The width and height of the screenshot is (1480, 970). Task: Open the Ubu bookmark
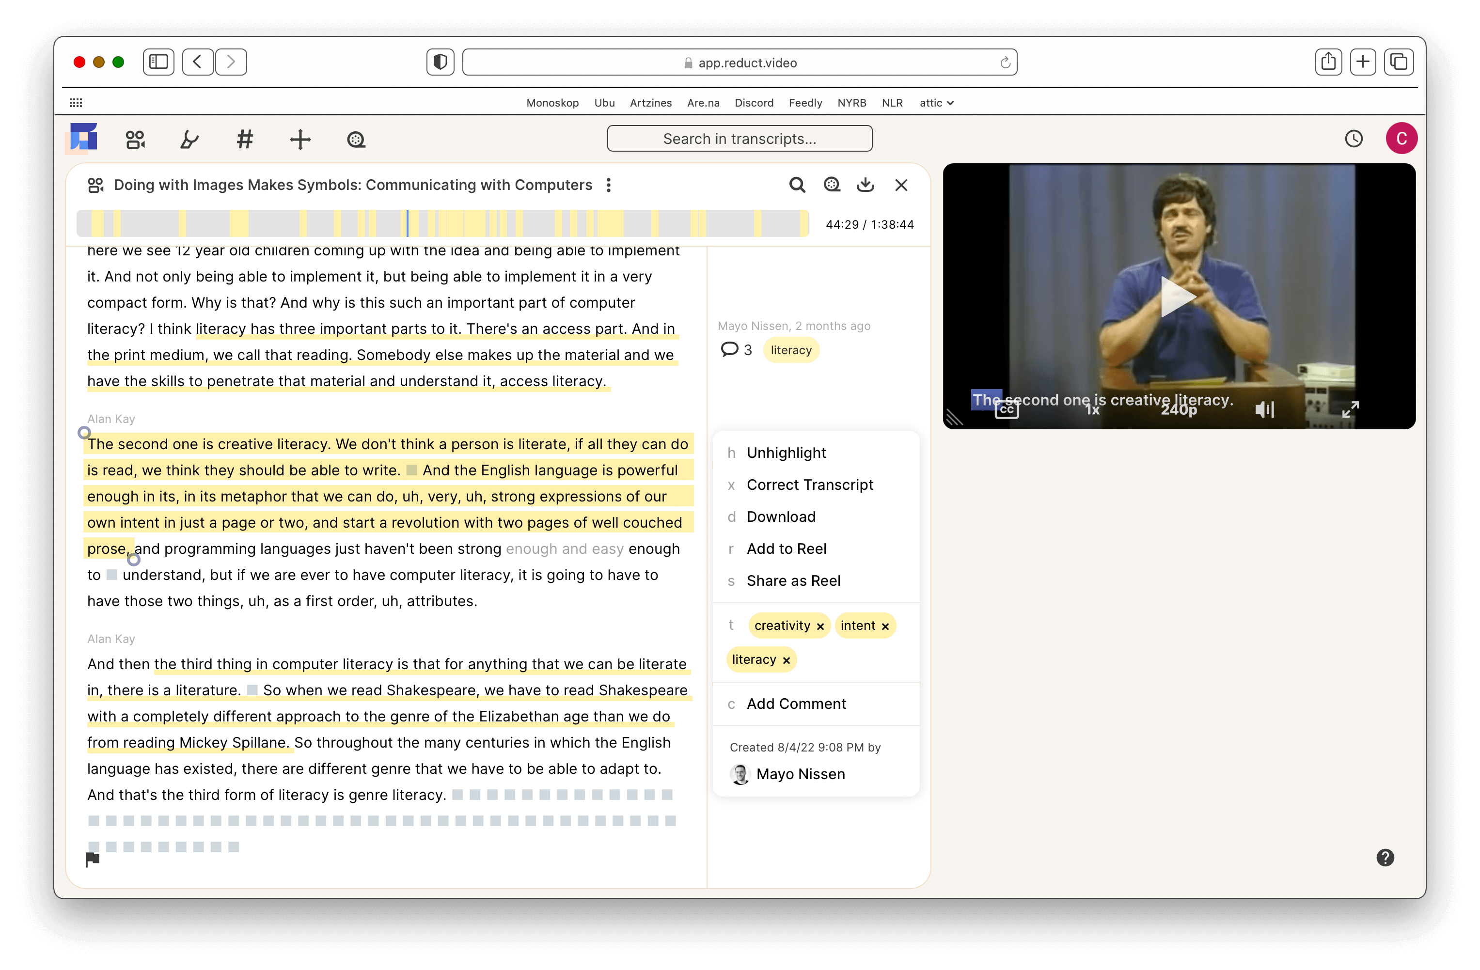tap(604, 103)
